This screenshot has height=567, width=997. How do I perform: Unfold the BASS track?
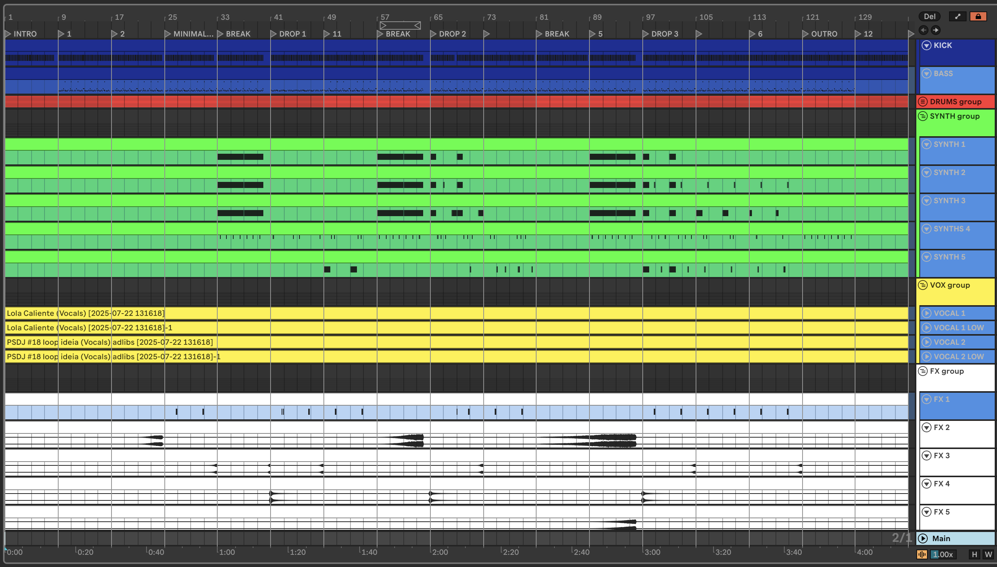(x=927, y=73)
